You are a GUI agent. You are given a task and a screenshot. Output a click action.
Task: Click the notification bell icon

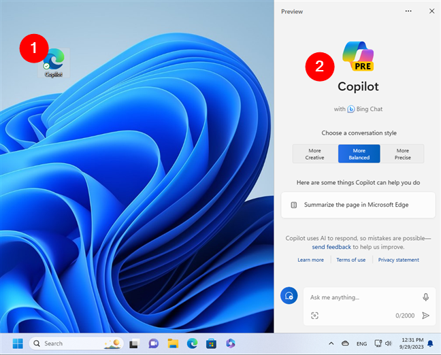430,343
